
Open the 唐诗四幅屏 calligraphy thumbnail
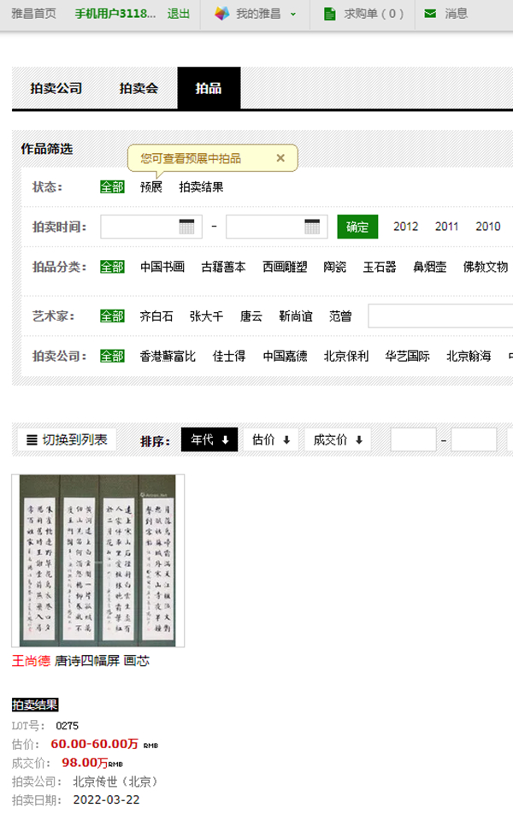click(x=98, y=560)
